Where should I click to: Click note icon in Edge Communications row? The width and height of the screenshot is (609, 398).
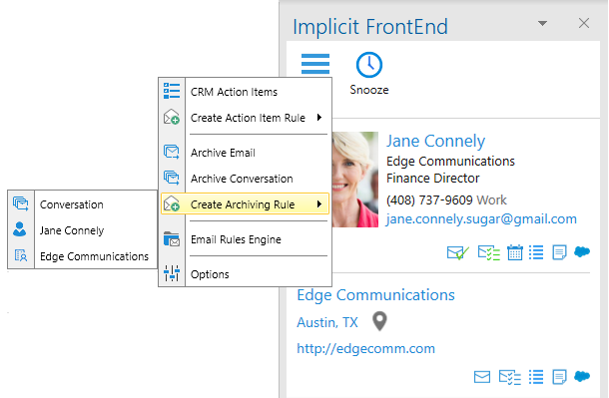pyautogui.click(x=559, y=377)
